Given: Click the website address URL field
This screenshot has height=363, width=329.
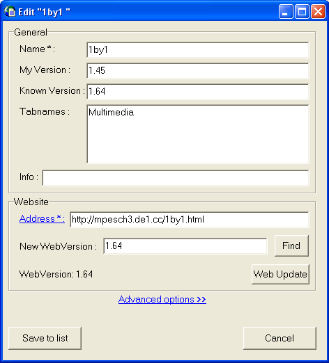Looking at the screenshot, I should [190, 220].
